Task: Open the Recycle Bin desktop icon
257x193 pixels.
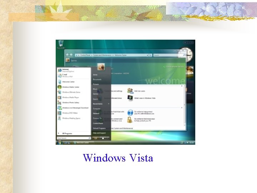Action: [61, 44]
